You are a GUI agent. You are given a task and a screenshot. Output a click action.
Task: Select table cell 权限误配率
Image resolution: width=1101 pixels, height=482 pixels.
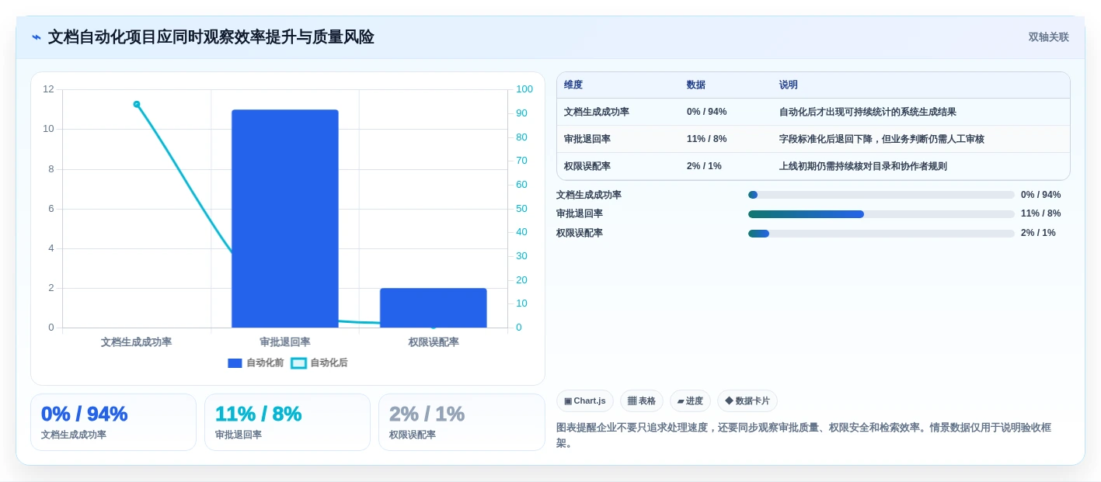point(587,166)
